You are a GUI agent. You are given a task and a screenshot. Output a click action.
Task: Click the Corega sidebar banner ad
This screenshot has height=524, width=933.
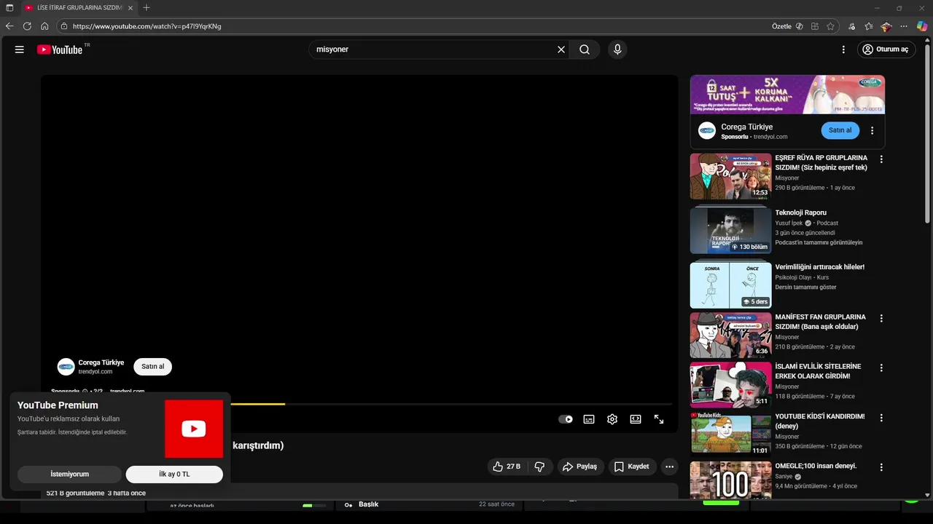click(787, 95)
